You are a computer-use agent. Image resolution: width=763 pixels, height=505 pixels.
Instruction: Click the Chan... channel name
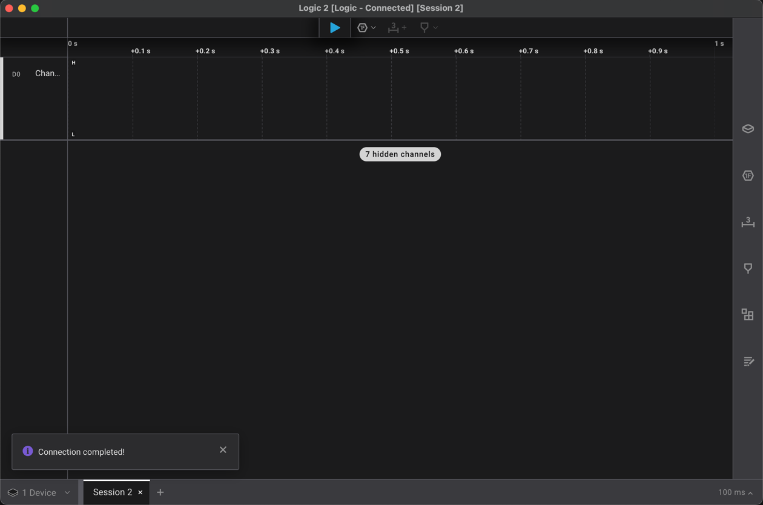click(47, 74)
